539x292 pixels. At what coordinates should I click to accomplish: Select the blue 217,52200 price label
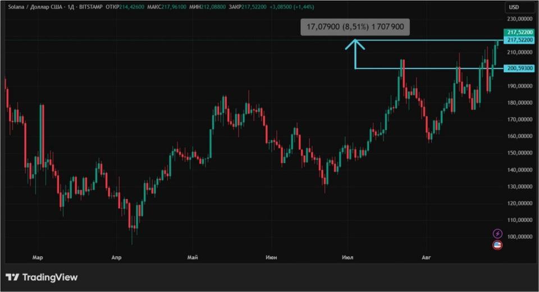coord(519,40)
